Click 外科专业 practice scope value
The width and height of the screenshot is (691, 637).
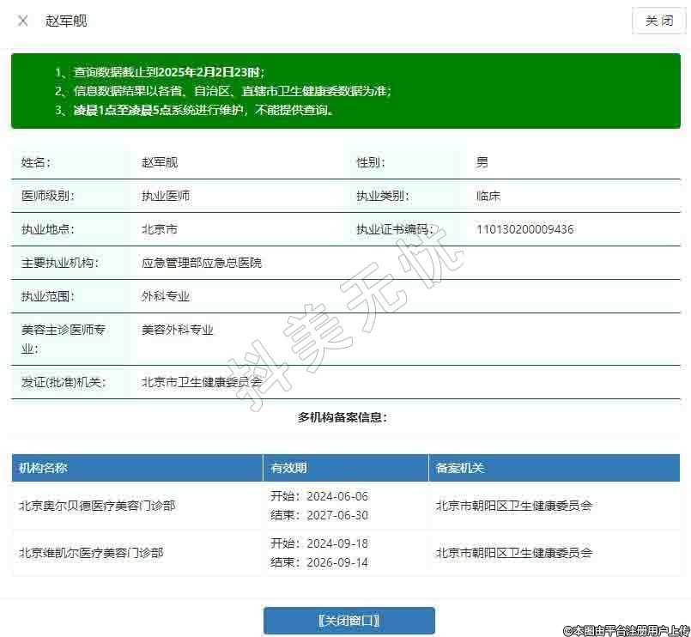[x=166, y=296]
